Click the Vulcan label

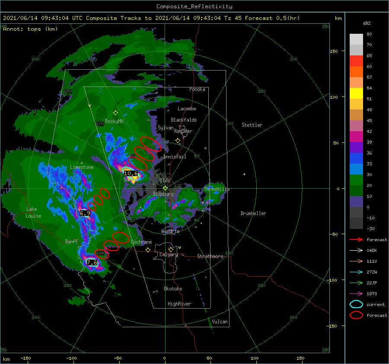220,322
